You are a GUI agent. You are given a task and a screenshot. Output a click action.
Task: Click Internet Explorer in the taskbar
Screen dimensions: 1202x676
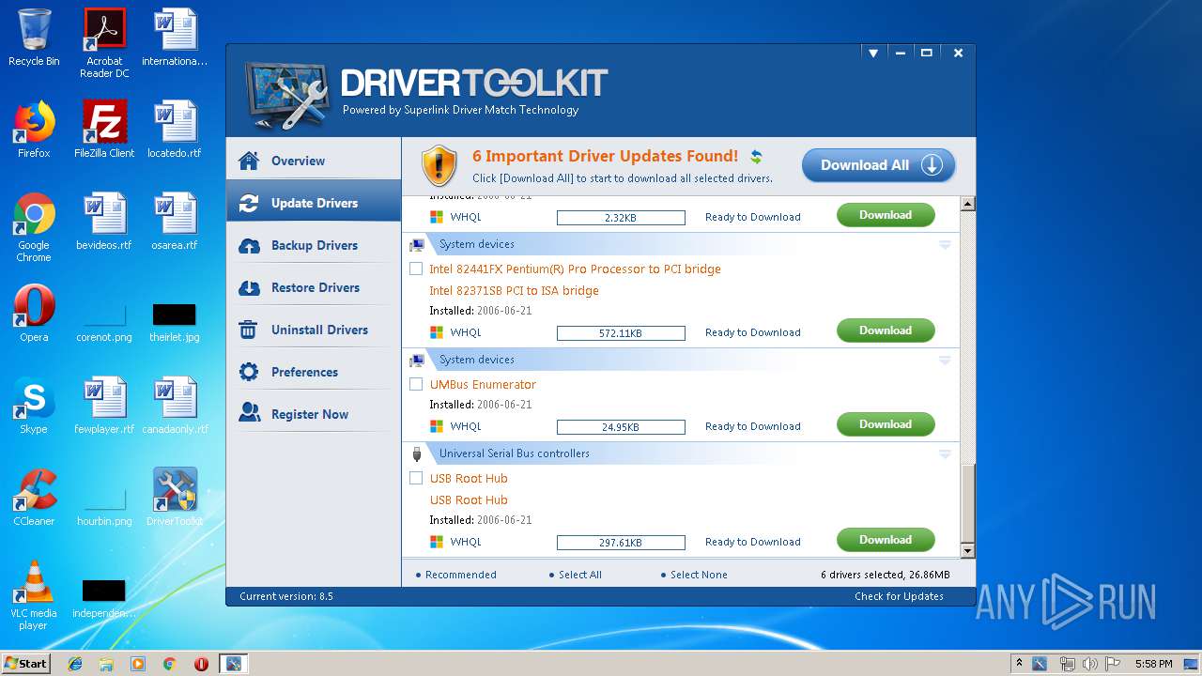[x=75, y=664]
